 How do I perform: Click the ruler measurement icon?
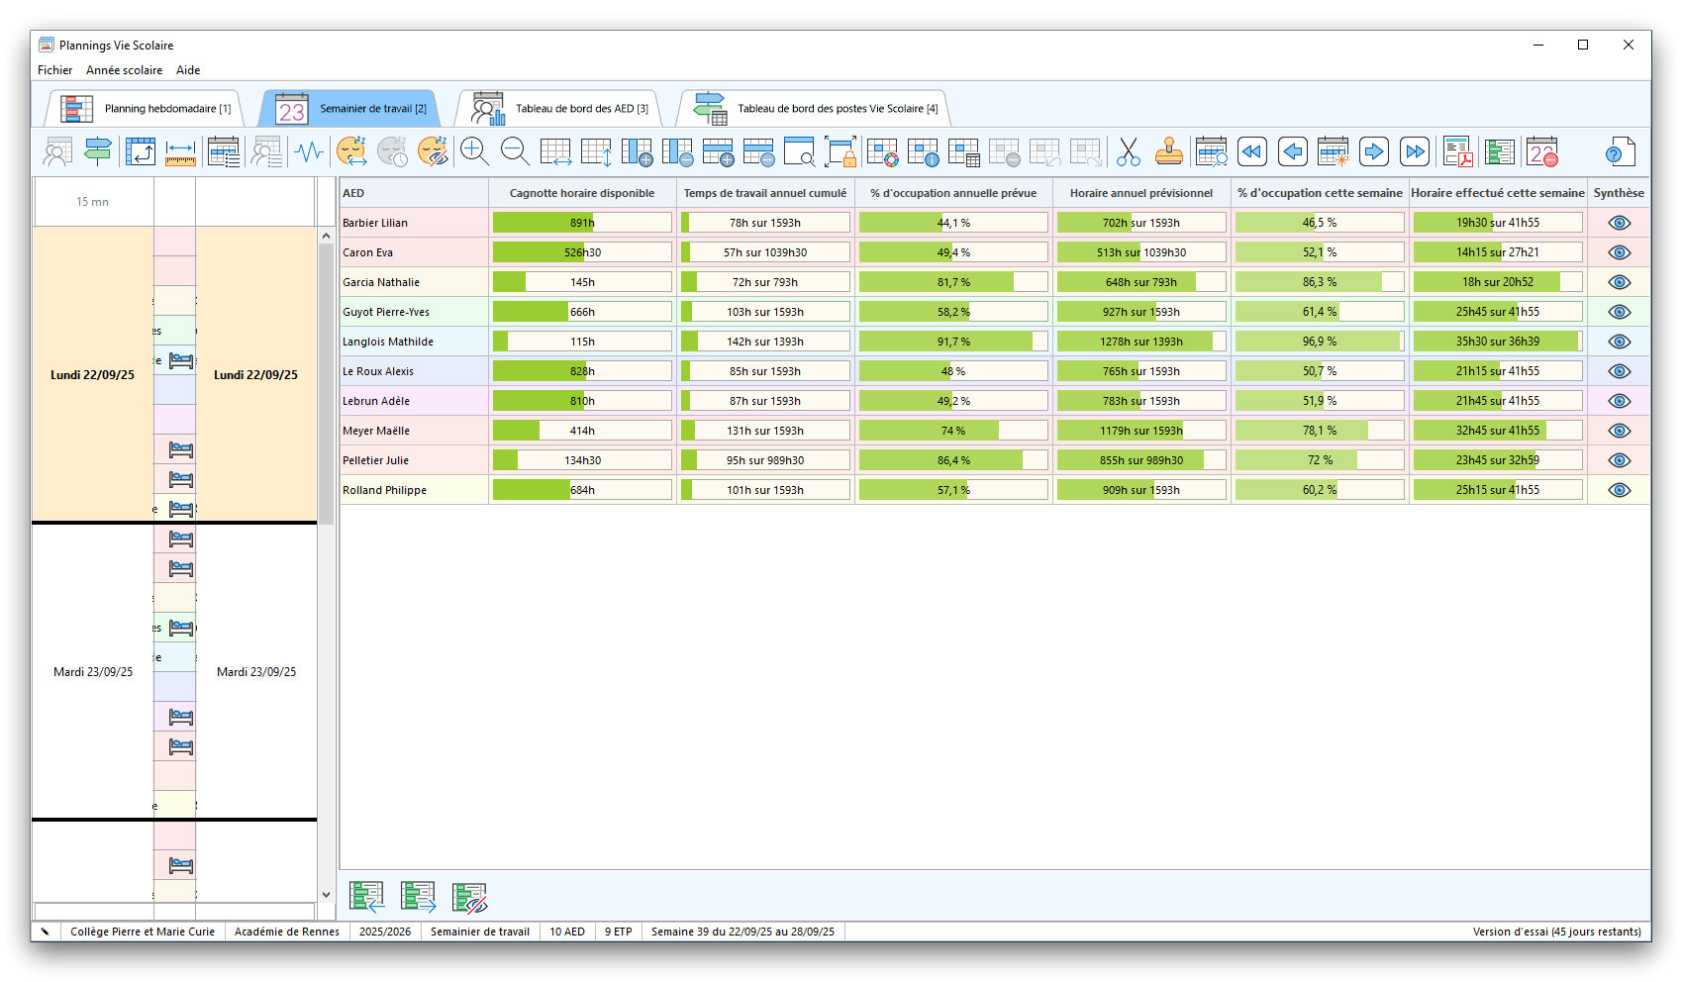click(x=180, y=151)
